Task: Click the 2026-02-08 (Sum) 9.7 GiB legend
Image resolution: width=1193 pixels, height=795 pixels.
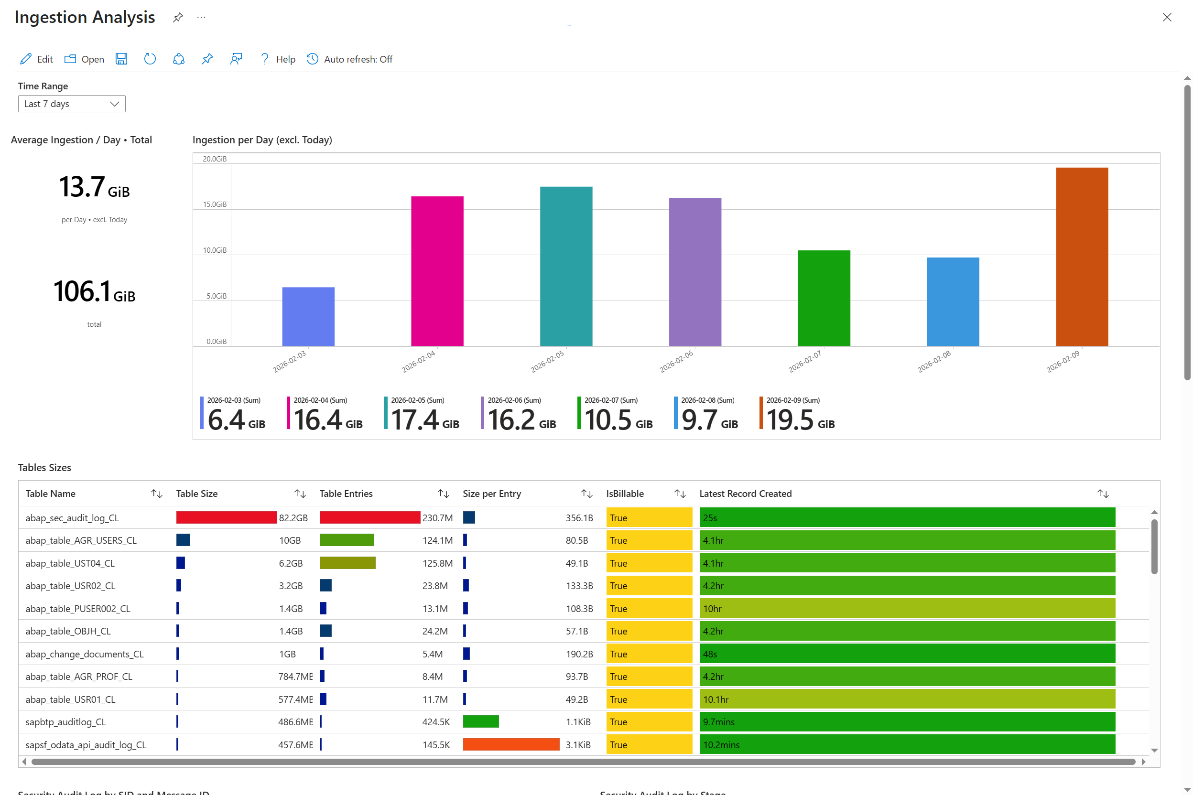Action: [706, 414]
